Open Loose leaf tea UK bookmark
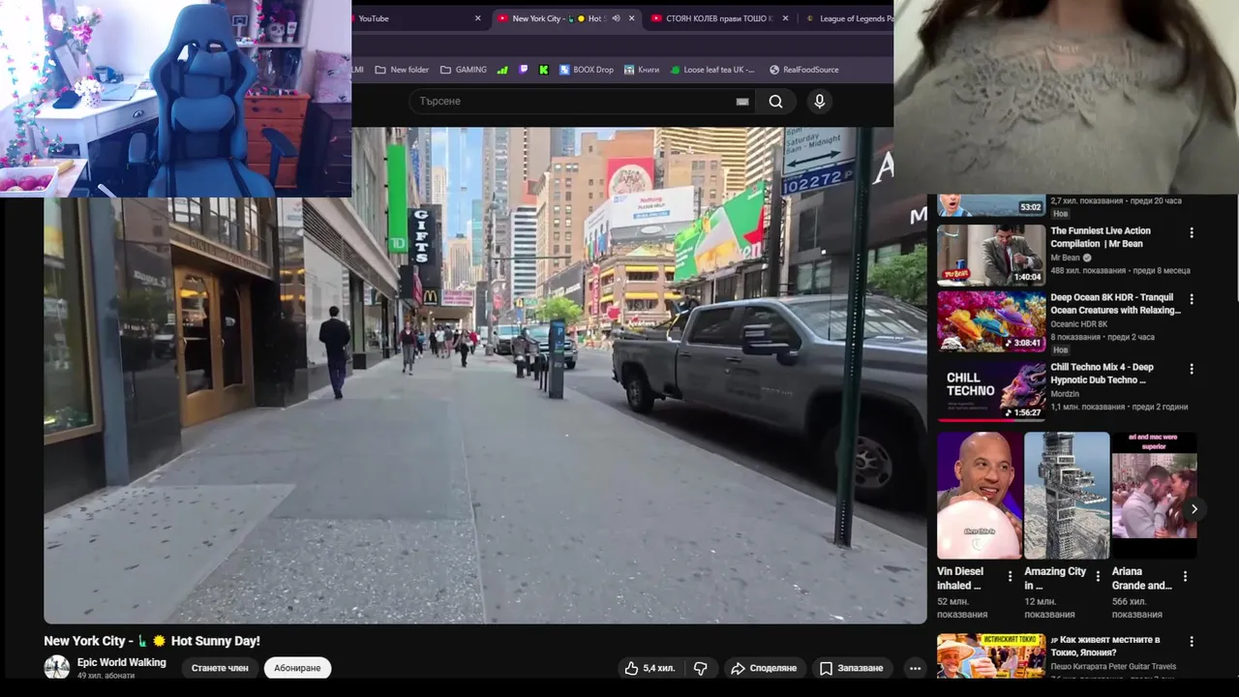The width and height of the screenshot is (1239, 697). pyautogui.click(x=711, y=70)
